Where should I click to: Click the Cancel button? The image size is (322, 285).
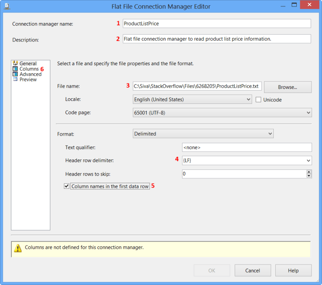(252, 270)
